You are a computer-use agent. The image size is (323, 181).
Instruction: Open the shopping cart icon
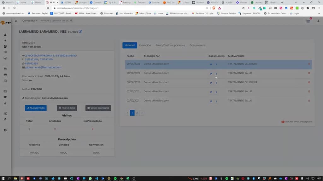tap(308, 21)
